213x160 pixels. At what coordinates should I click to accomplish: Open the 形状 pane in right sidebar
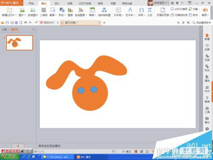[x=207, y=68]
